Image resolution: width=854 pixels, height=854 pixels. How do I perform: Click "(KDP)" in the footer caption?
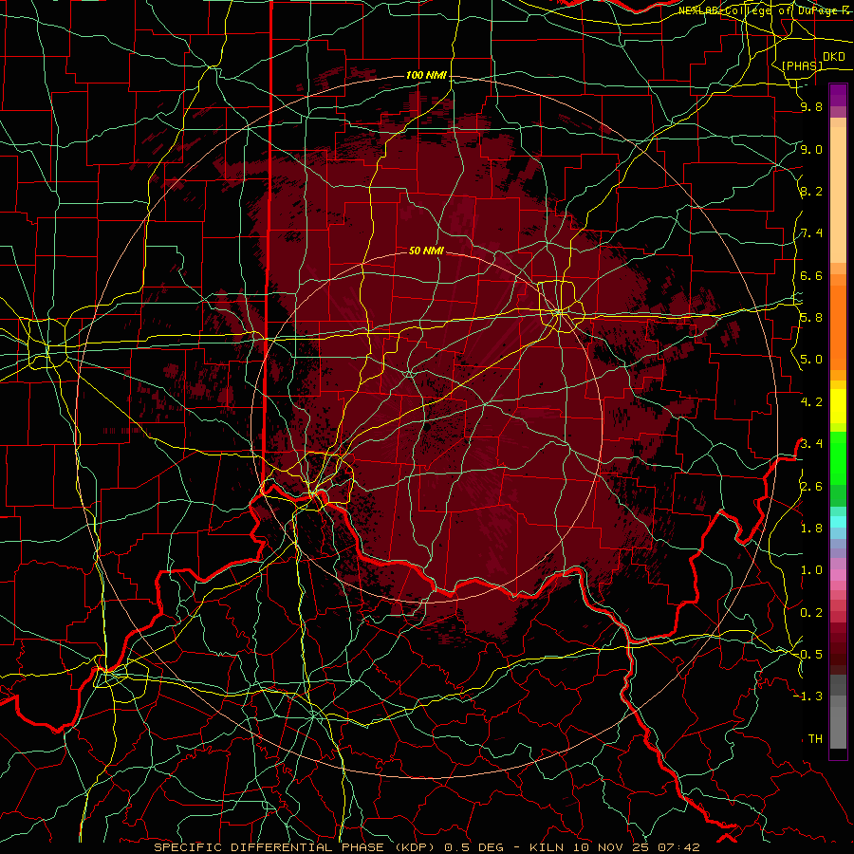415,847
